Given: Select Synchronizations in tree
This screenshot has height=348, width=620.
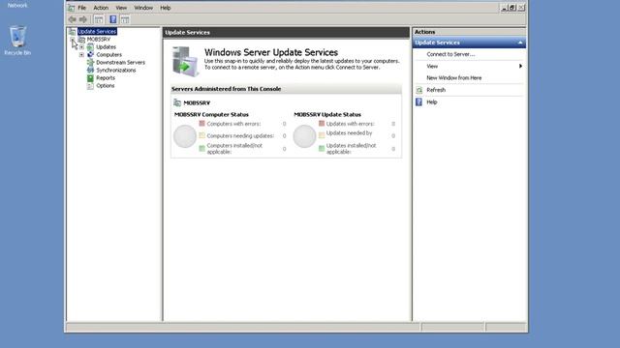Looking at the screenshot, I should 116,71.
